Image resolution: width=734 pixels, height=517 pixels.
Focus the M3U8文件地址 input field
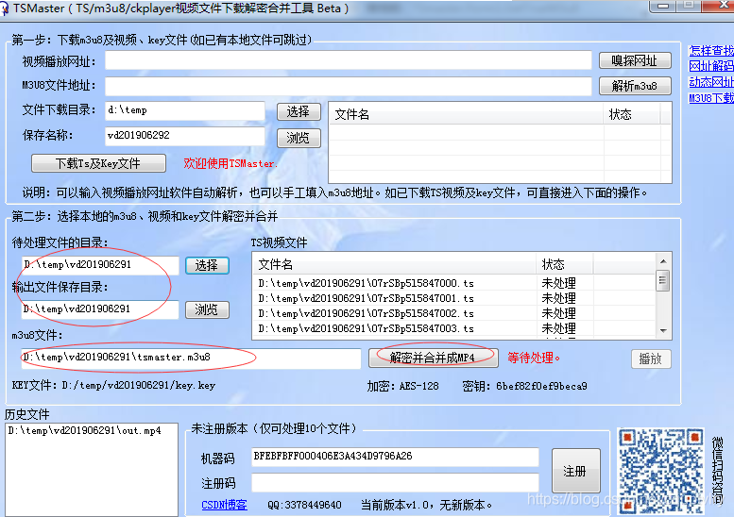pyautogui.click(x=349, y=86)
